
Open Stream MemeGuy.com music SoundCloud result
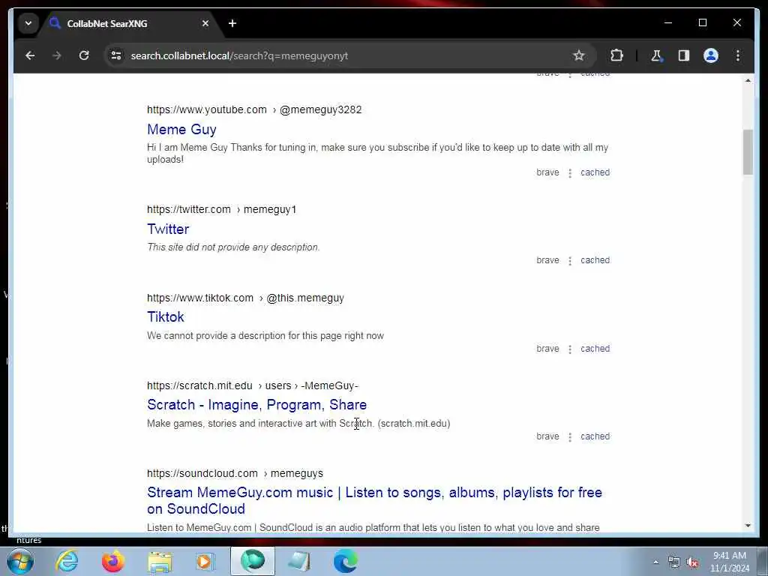click(375, 500)
